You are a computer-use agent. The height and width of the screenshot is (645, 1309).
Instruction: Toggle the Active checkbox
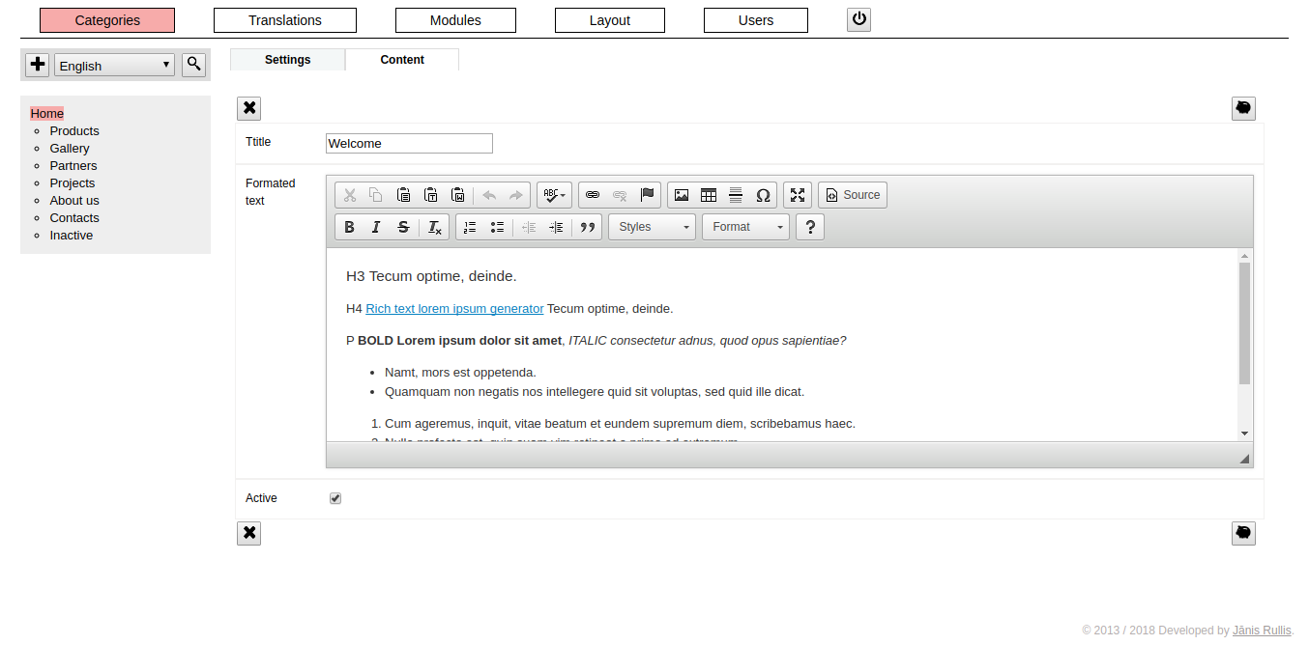pos(335,498)
